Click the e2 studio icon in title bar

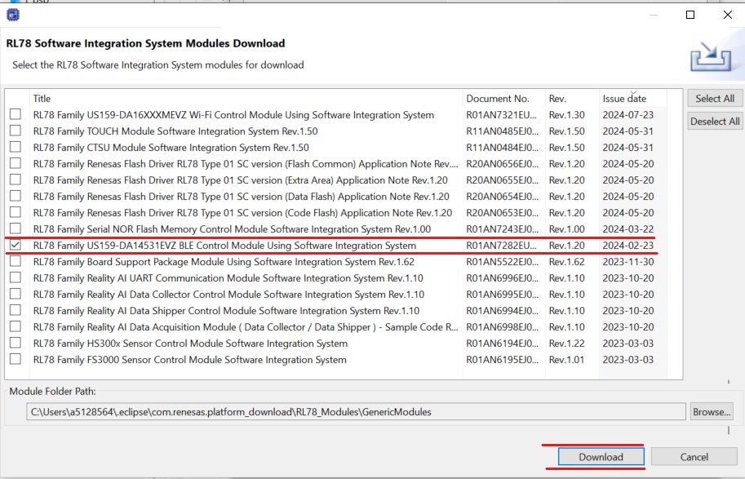(x=13, y=16)
